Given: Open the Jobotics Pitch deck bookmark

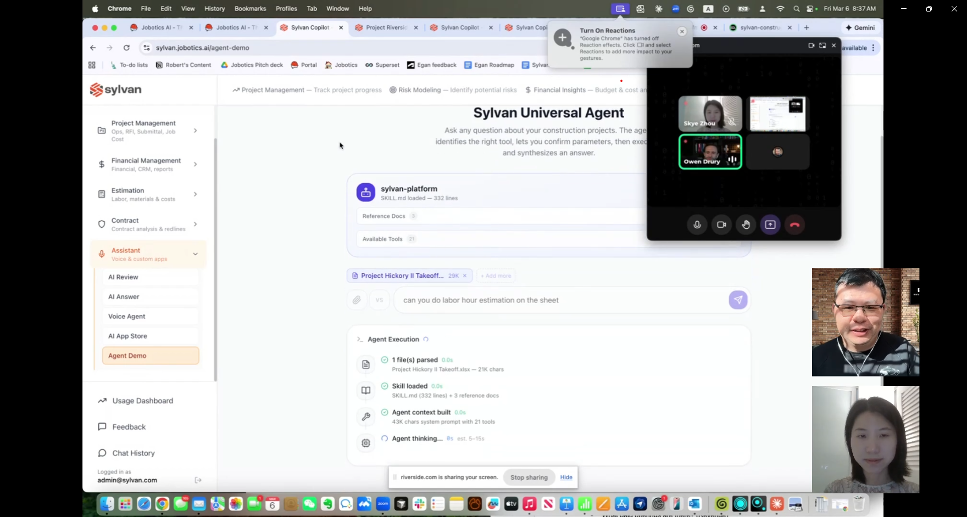Looking at the screenshot, I should coord(252,65).
